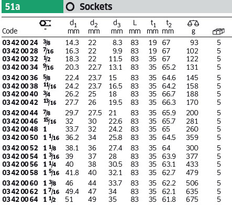Screen dimensions: 232x205
Task: Click weight value 359
Action: 192,137
